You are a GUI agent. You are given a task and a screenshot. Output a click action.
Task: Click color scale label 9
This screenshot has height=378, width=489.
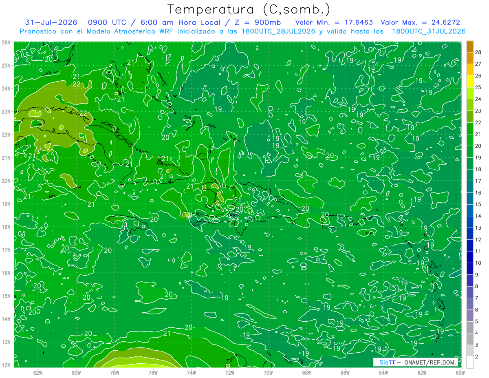pos(477,275)
